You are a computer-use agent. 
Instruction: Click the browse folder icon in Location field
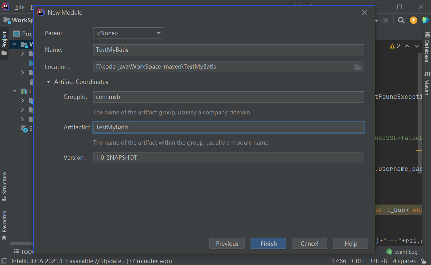point(357,67)
